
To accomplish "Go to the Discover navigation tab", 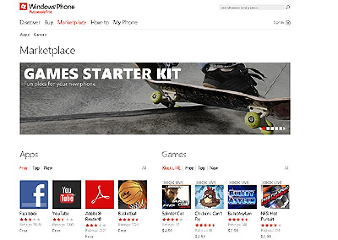I will [x=30, y=22].
